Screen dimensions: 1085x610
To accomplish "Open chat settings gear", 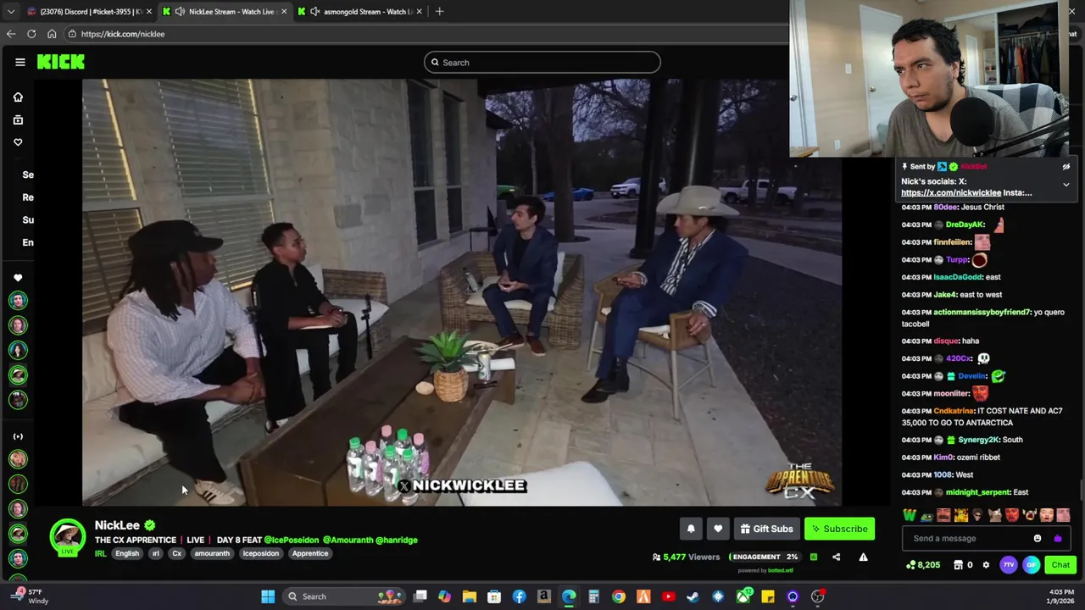I will click(x=985, y=564).
